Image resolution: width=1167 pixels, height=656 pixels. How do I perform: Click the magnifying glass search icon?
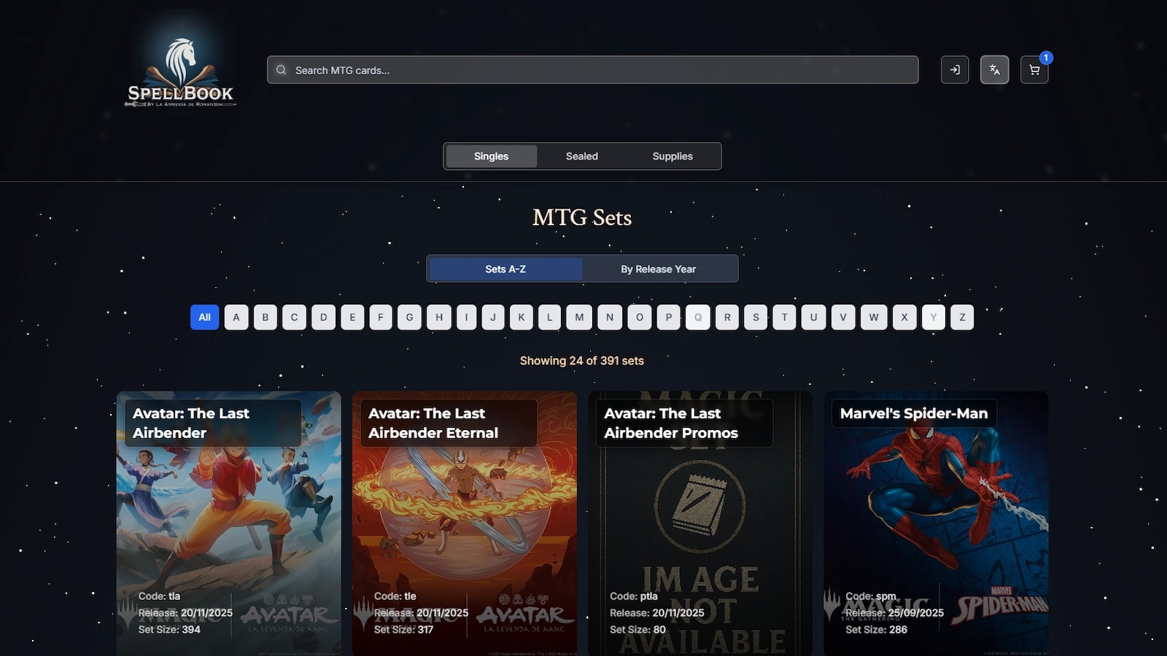pyautogui.click(x=282, y=70)
